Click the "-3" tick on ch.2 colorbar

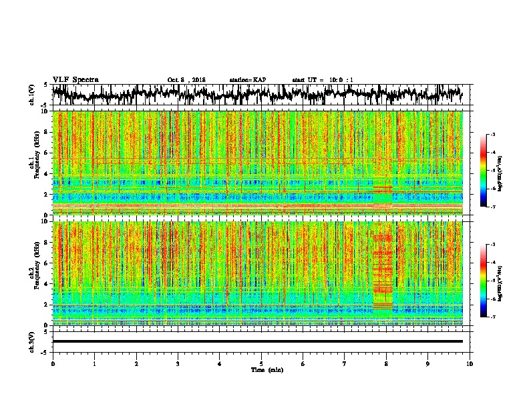pyautogui.click(x=492, y=245)
